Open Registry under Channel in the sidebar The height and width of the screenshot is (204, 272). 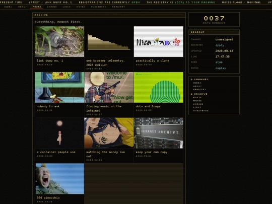tap(199, 90)
